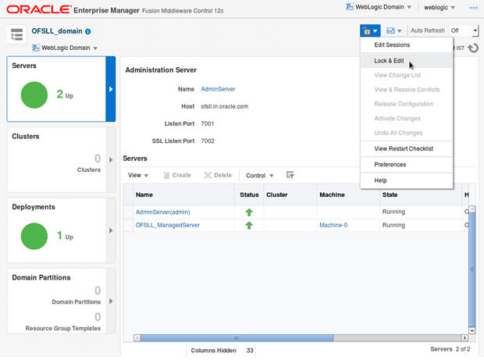Open the View dropdown in Servers toolbar

tap(138, 175)
